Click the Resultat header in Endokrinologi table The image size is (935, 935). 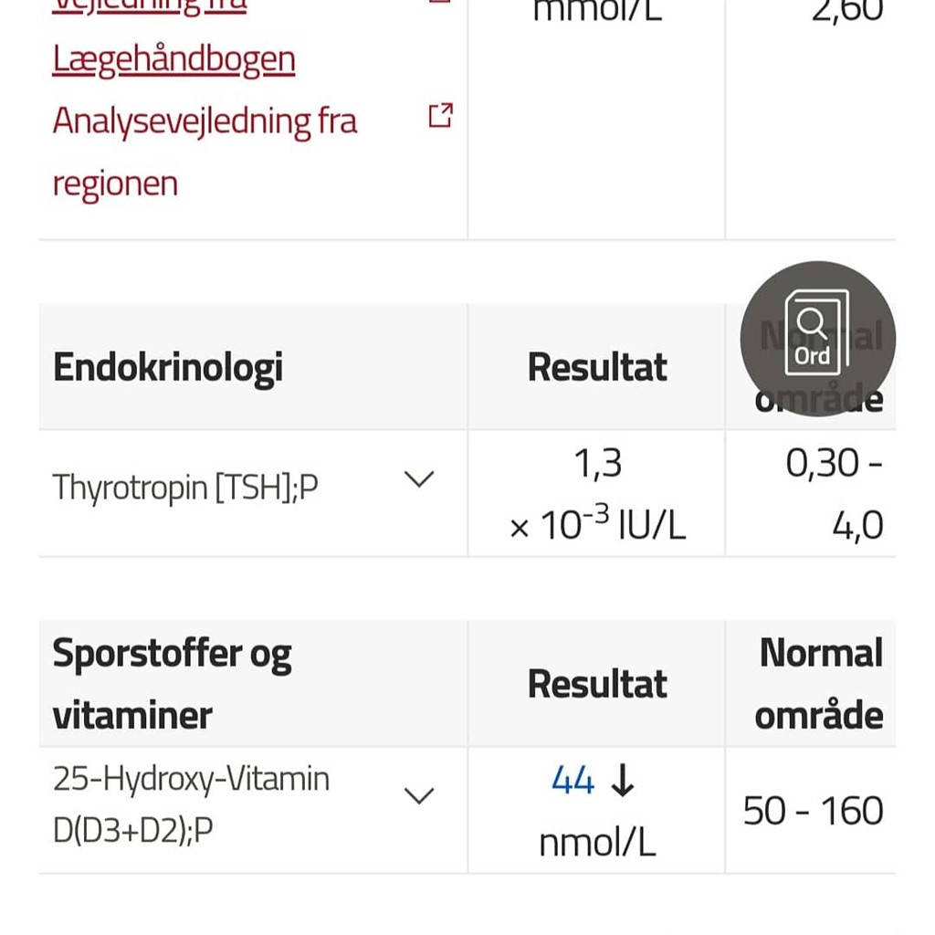tap(597, 367)
